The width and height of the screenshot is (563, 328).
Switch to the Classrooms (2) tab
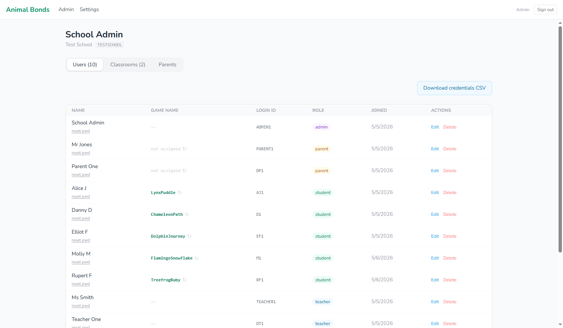tap(128, 65)
